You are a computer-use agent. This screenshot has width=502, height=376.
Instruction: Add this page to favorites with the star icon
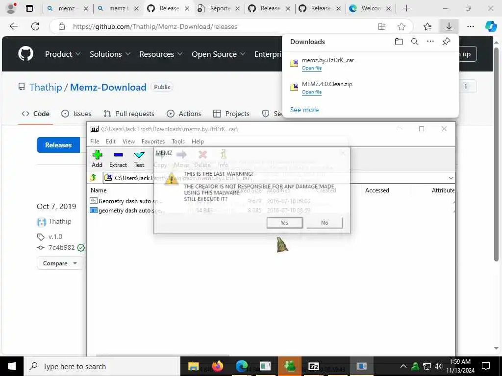(402, 26)
